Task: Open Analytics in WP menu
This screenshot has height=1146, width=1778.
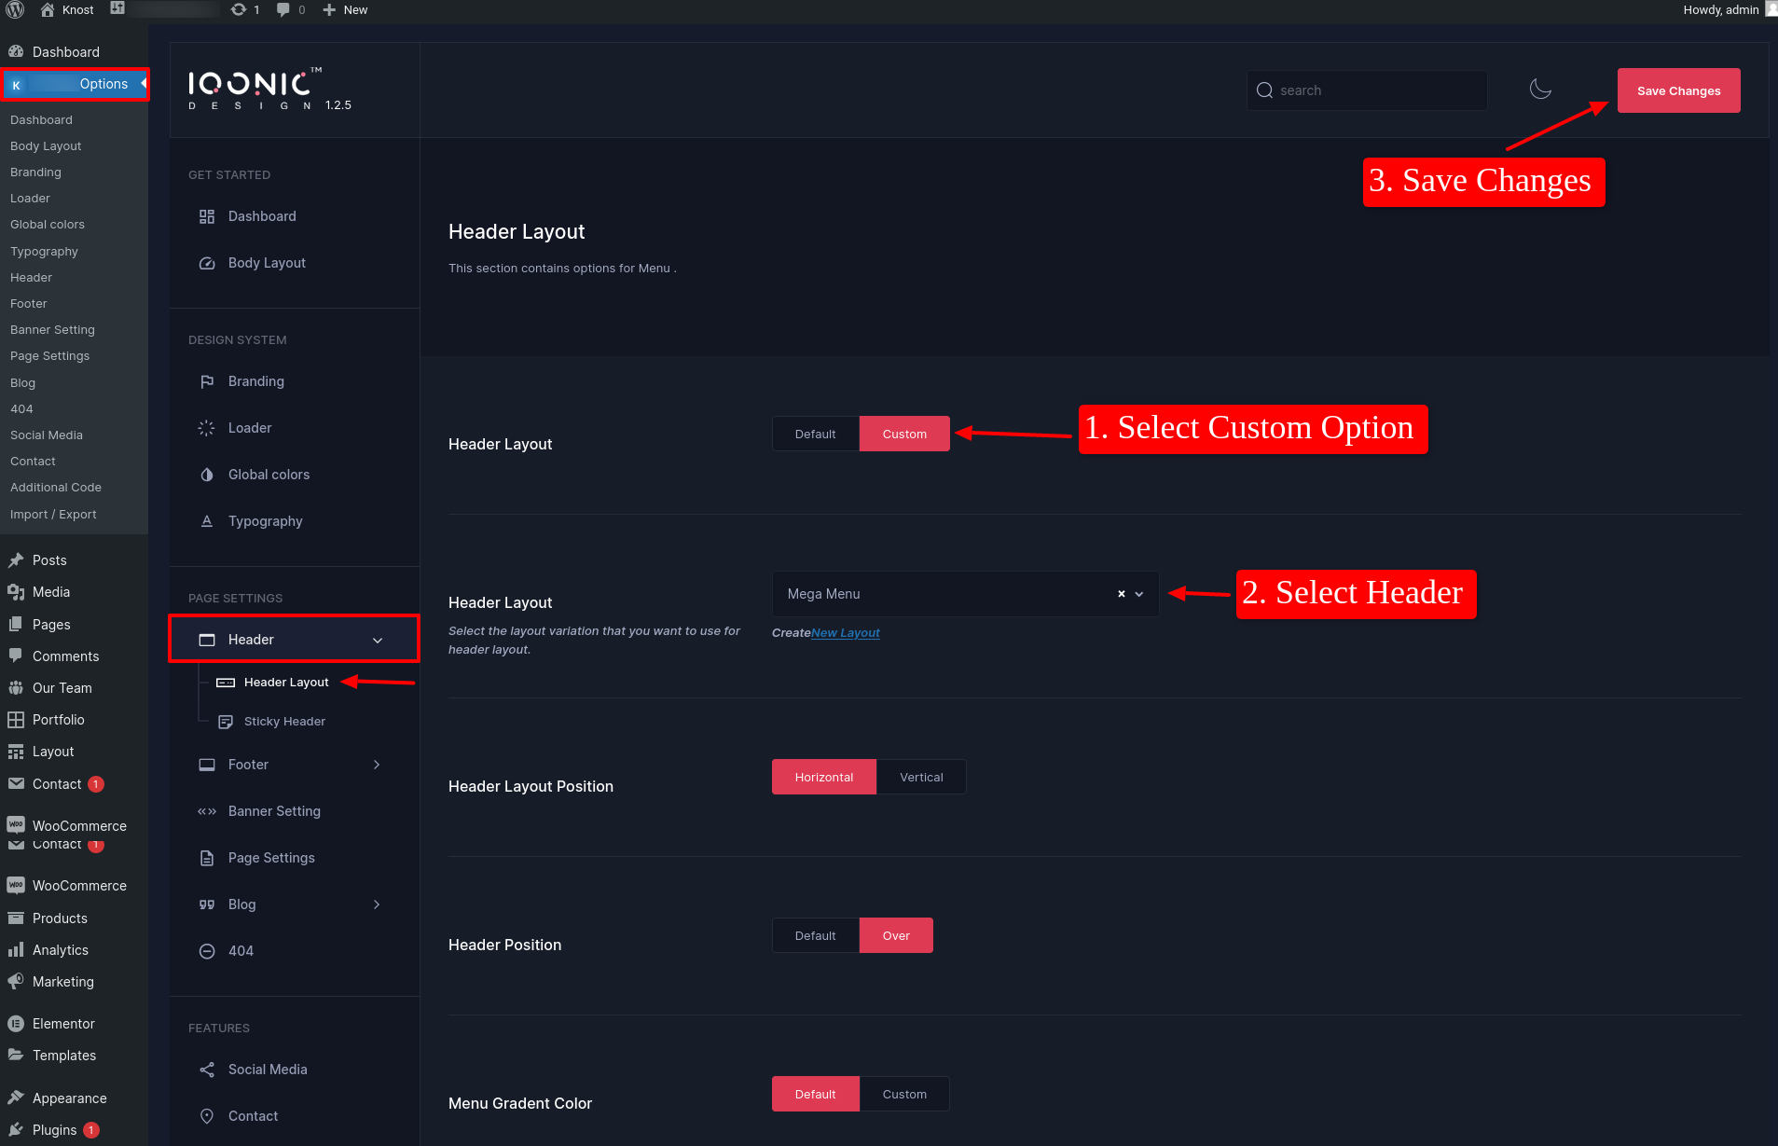Action: (61, 950)
